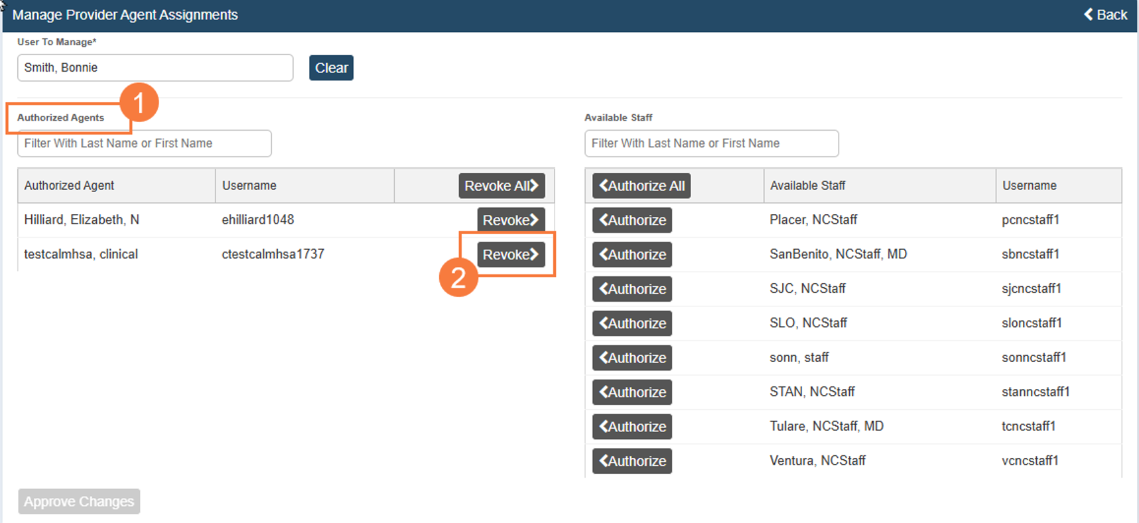Select the Authorized Agent column header
Screen dimensions: 1139x523
[69, 186]
